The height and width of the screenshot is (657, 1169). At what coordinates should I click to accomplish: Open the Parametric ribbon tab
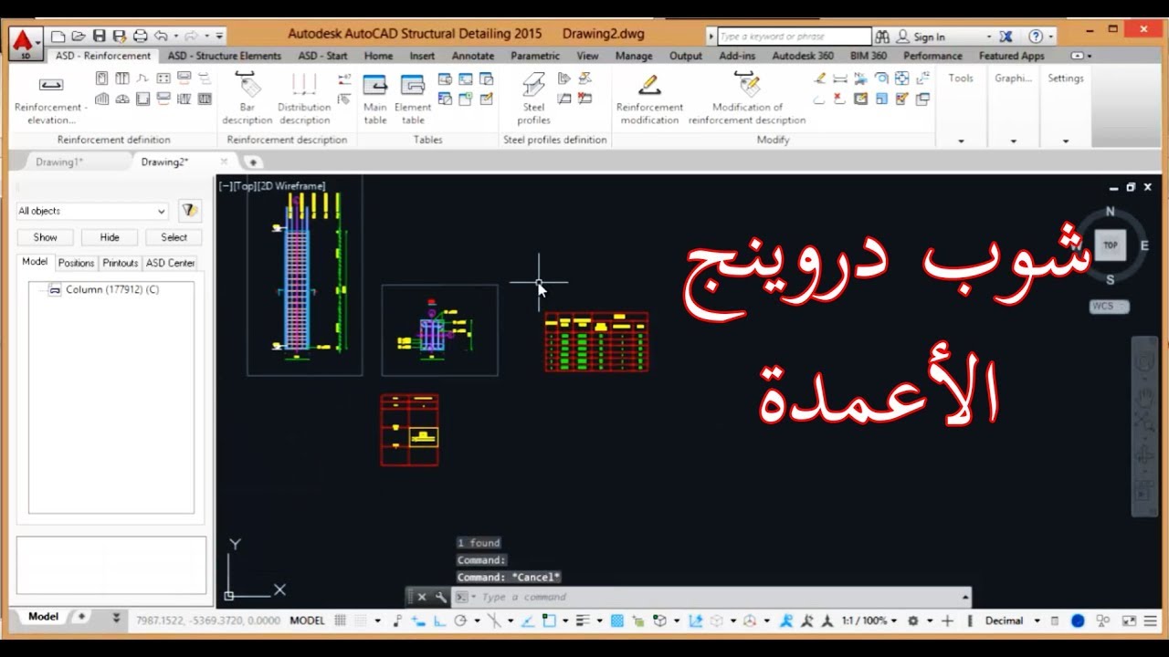click(x=535, y=56)
